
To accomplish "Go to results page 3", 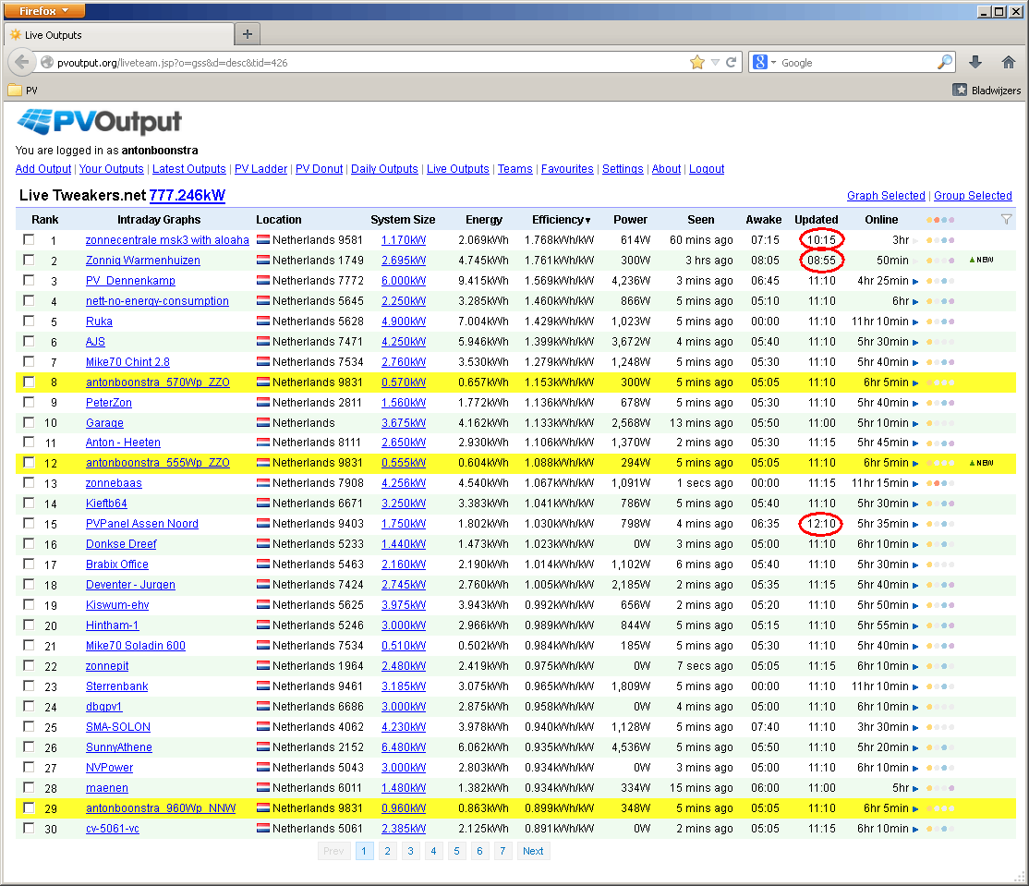I will coord(410,851).
